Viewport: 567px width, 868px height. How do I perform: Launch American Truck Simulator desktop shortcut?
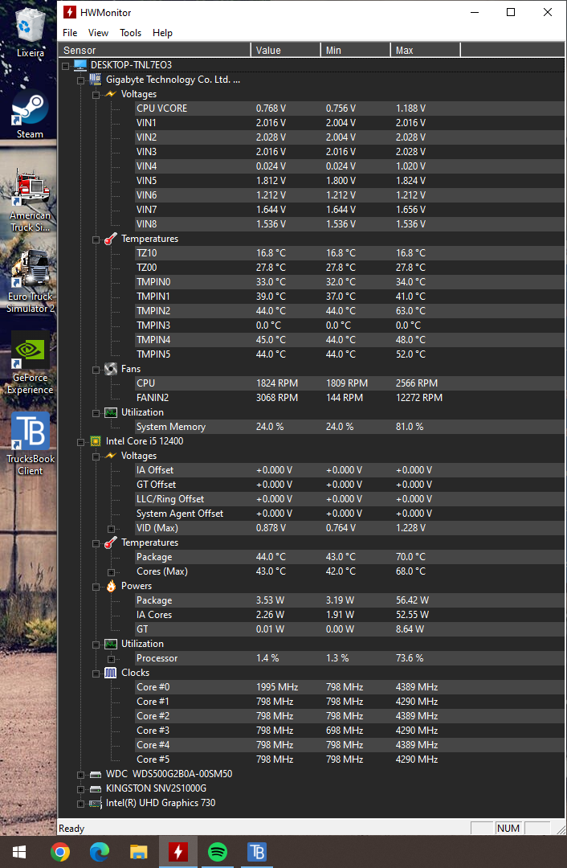[x=30, y=199]
